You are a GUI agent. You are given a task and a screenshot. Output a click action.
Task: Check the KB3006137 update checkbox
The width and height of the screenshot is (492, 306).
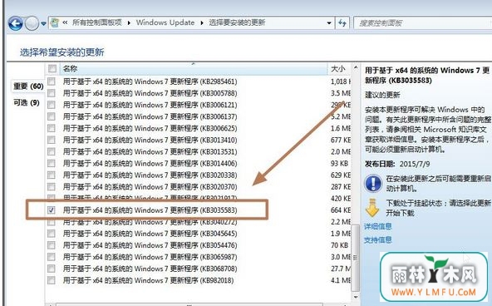[52, 116]
